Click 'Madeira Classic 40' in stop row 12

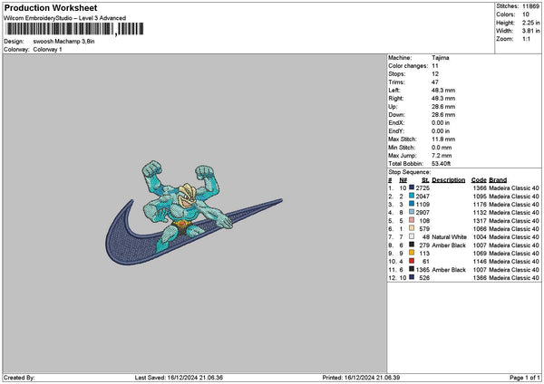pyautogui.click(x=514, y=278)
